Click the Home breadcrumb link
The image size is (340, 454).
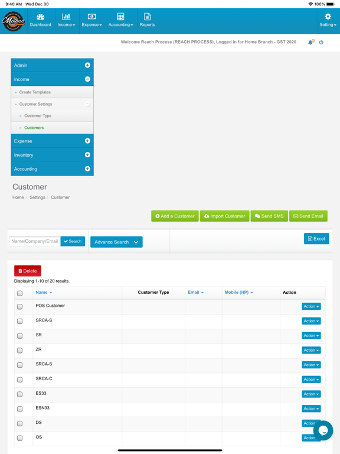point(18,197)
